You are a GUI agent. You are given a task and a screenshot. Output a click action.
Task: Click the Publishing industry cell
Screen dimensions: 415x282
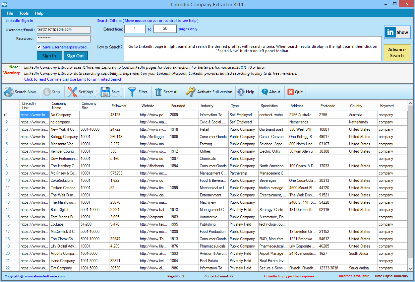213,224
